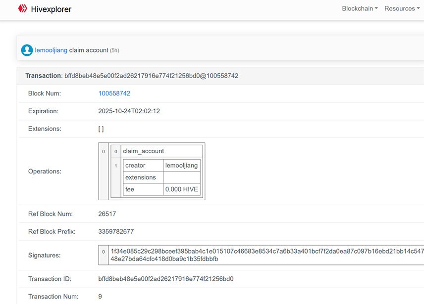Image resolution: width=424 pixels, height=304 pixels.
Task: Click the Expiration date value
Action: [129, 111]
